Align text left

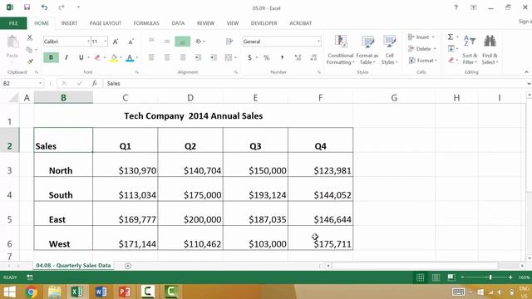pos(151,57)
